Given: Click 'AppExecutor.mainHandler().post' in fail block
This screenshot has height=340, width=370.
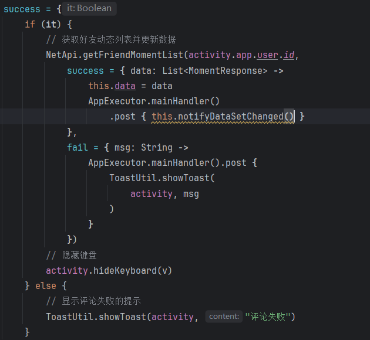Looking at the screenshot, I should [167, 163].
